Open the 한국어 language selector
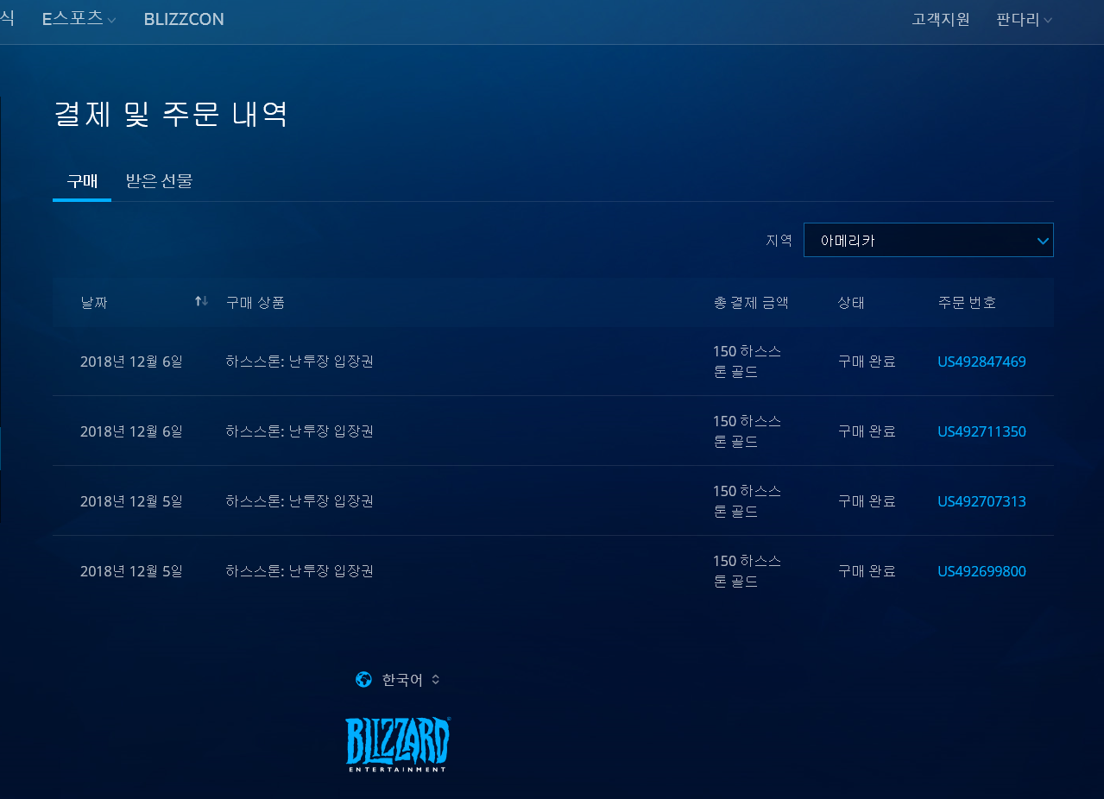This screenshot has width=1104, height=799. [411, 680]
